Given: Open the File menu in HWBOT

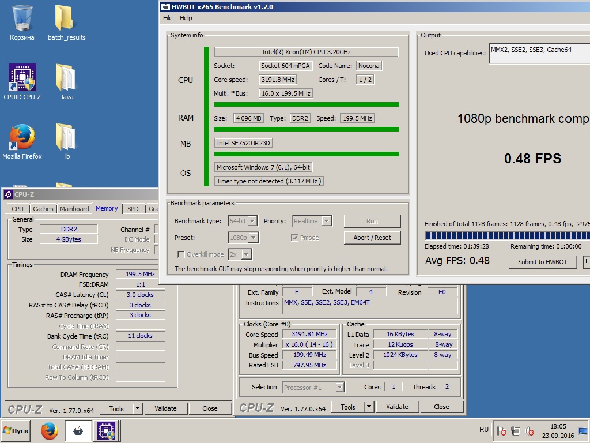Looking at the screenshot, I should click(x=168, y=18).
